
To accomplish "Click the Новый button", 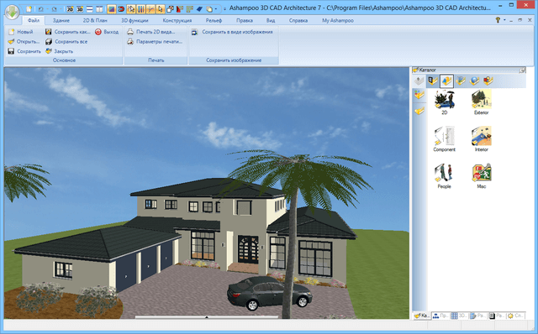I will pos(20,32).
